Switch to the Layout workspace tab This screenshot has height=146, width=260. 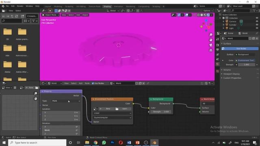(48, 6)
